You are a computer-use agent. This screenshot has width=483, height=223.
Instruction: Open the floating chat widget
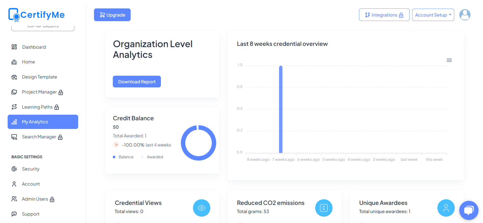(x=469, y=210)
